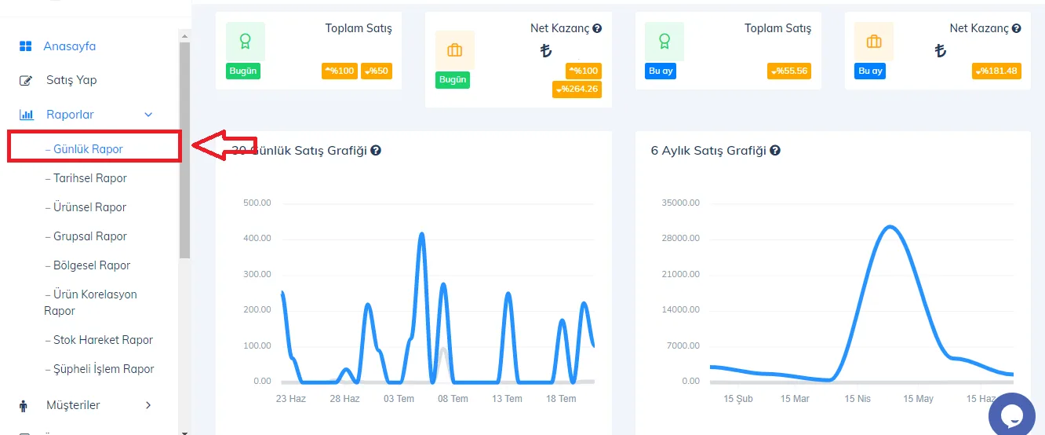
Task: Click the 400.00 y-axis label
Action: [x=257, y=238]
